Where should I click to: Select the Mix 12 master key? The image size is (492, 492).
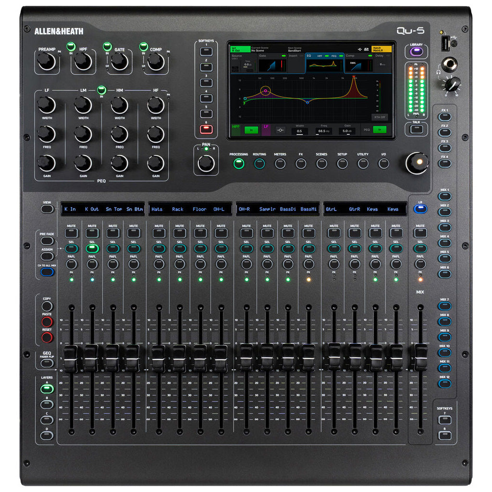click(x=444, y=383)
